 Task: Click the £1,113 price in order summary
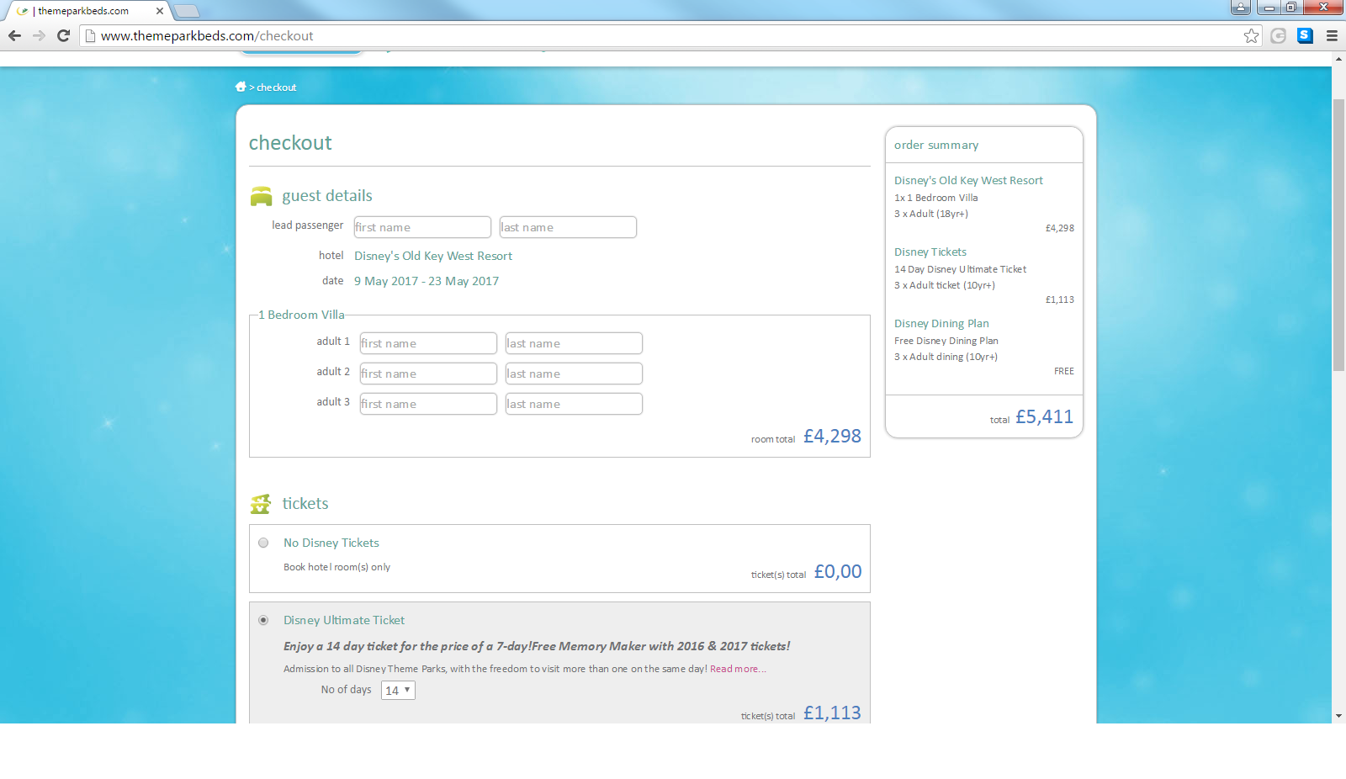(x=1060, y=299)
